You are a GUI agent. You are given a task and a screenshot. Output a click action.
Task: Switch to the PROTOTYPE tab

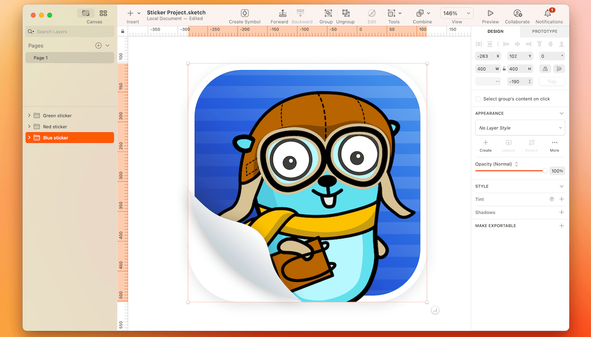tap(544, 31)
